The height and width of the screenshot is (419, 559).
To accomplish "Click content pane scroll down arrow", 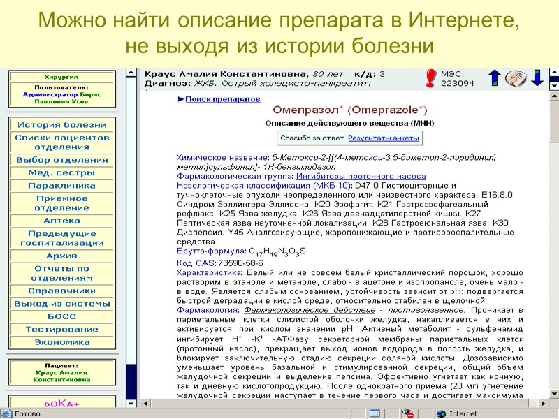I will click(554, 395).
